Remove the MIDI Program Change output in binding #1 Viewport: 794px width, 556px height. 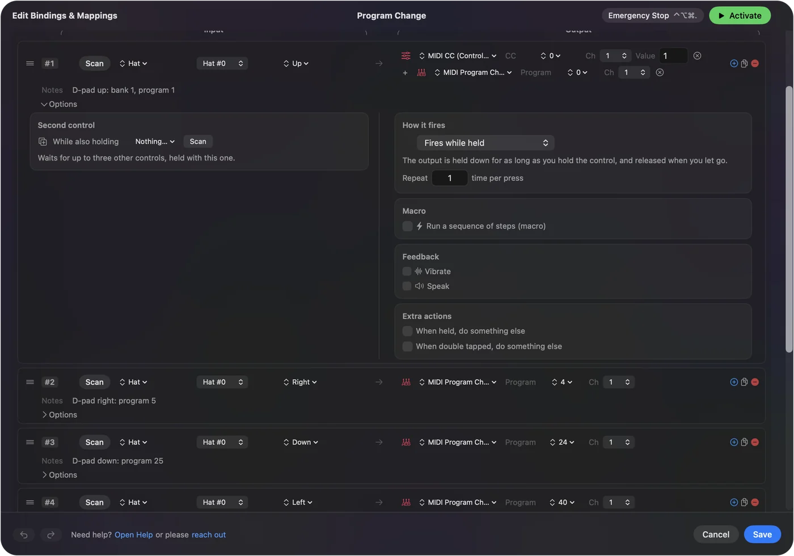point(660,73)
